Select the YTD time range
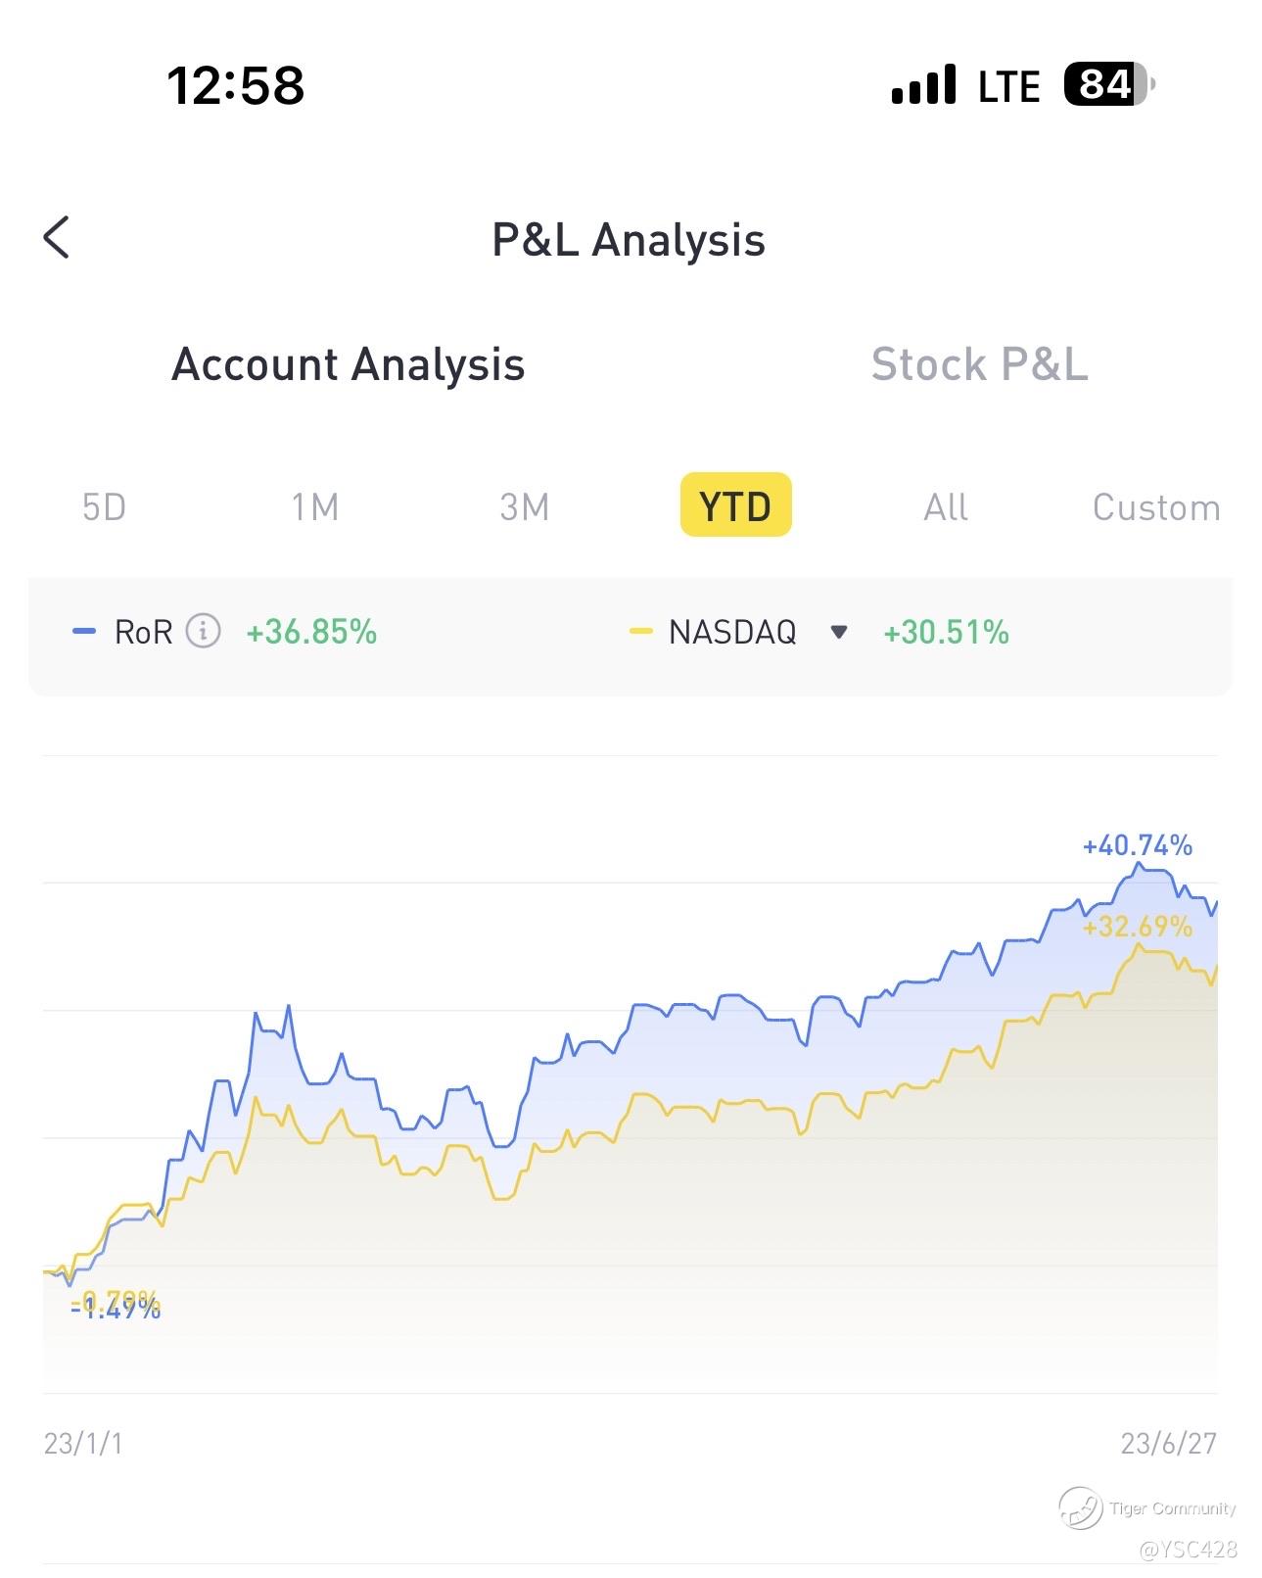 click(735, 505)
